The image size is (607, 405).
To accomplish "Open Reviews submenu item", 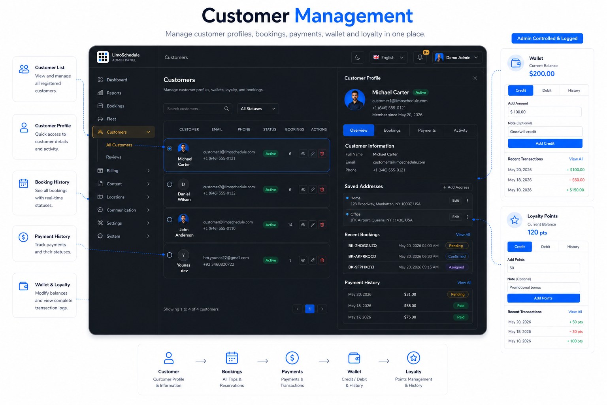I will 114,157.
